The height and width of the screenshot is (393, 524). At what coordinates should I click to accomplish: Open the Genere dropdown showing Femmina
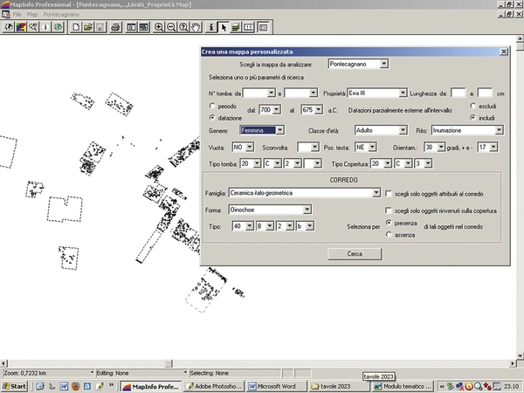pos(279,130)
